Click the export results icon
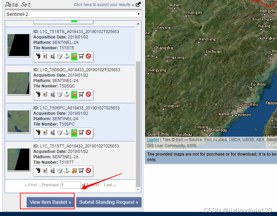 (138, 4)
